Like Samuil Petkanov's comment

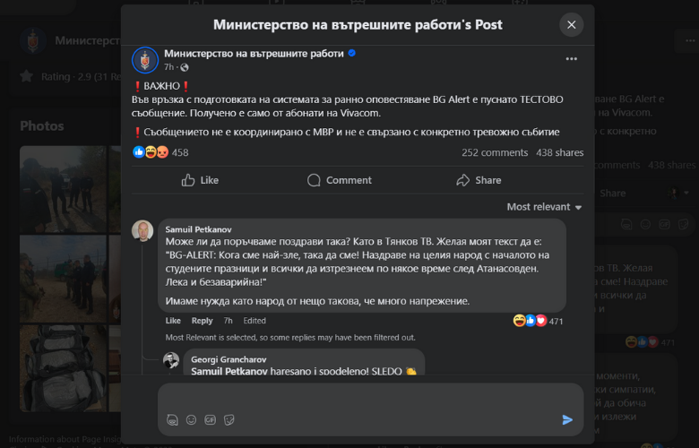[x=173, y=321]
